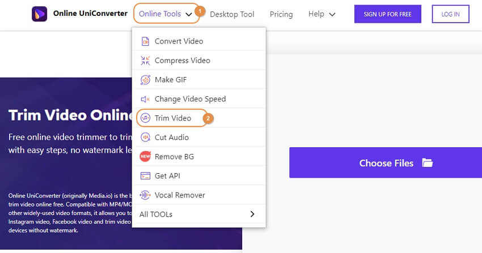The width and height of the screenshot is (482, 253).
Task: Go to the Pricing page
Action: pos(281,14)
